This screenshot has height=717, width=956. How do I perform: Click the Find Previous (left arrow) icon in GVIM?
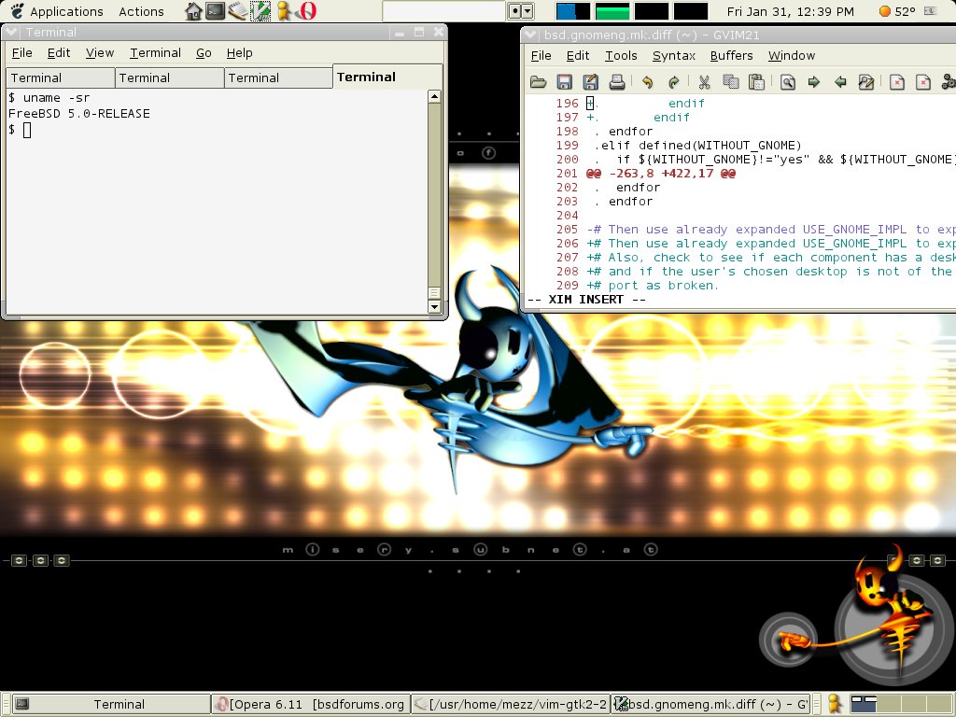point(840,82)
